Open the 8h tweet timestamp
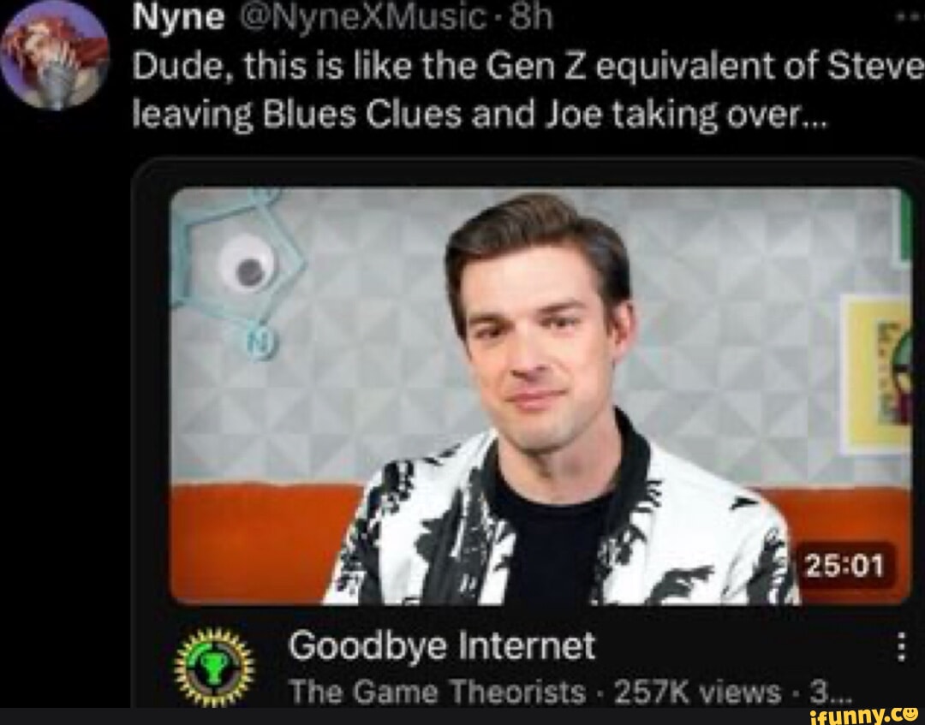 (x=532, y=18)
